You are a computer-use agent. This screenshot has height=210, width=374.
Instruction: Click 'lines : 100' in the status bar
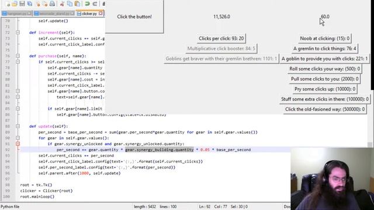168,206
